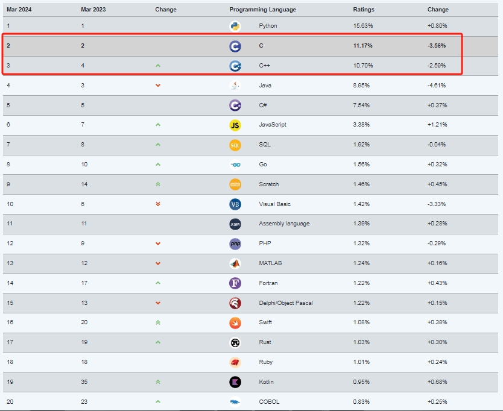Click the Python logo icon
The height and width of the screenshot is (411, 503).
(x=235, y=26)
